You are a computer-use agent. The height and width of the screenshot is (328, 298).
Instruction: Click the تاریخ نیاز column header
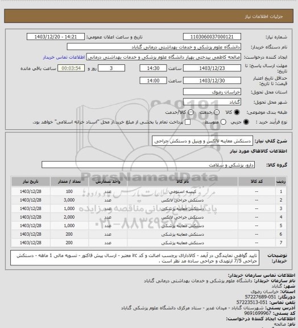tap(31, 181)
